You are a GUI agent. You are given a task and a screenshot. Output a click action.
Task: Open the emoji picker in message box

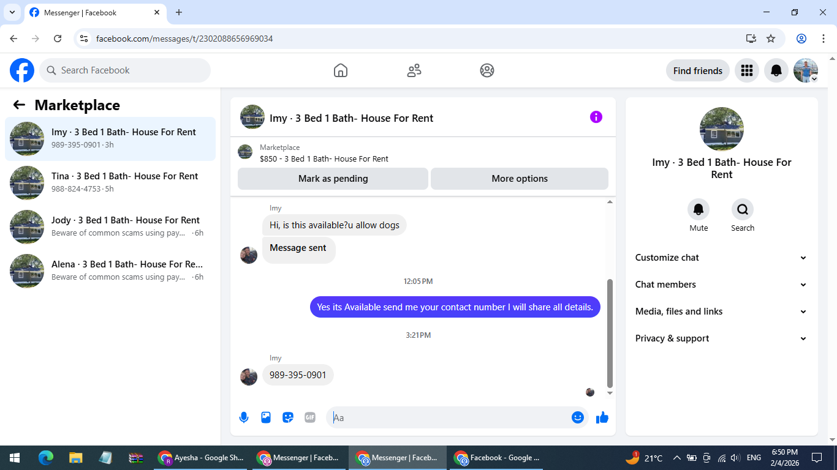point(578,417)
